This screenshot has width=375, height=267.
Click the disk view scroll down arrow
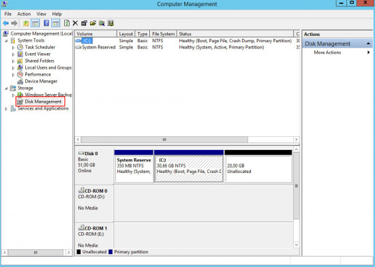point(297,245)
